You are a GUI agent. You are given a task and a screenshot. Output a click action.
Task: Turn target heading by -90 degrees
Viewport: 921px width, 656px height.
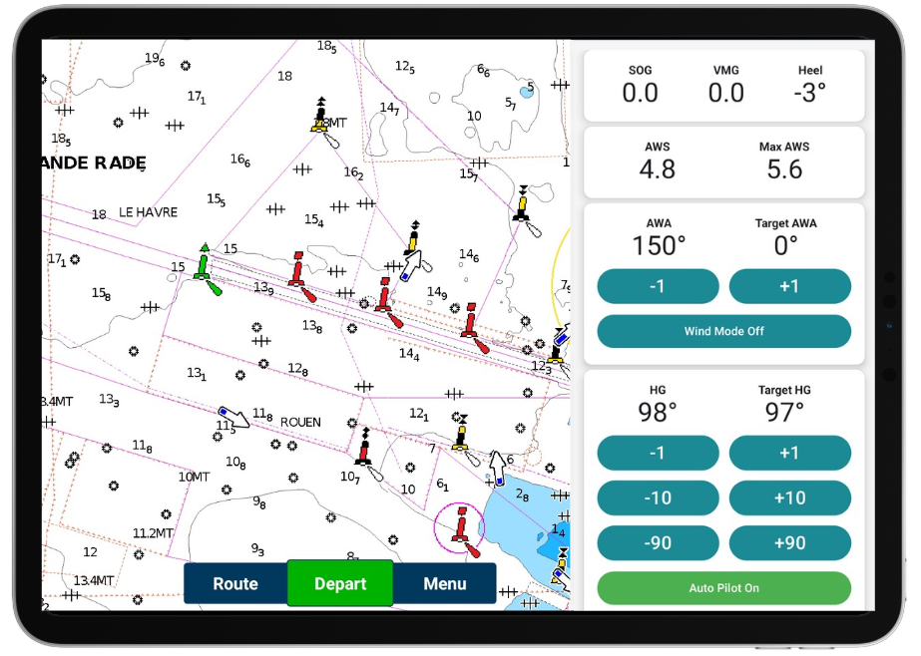[658, 543]
